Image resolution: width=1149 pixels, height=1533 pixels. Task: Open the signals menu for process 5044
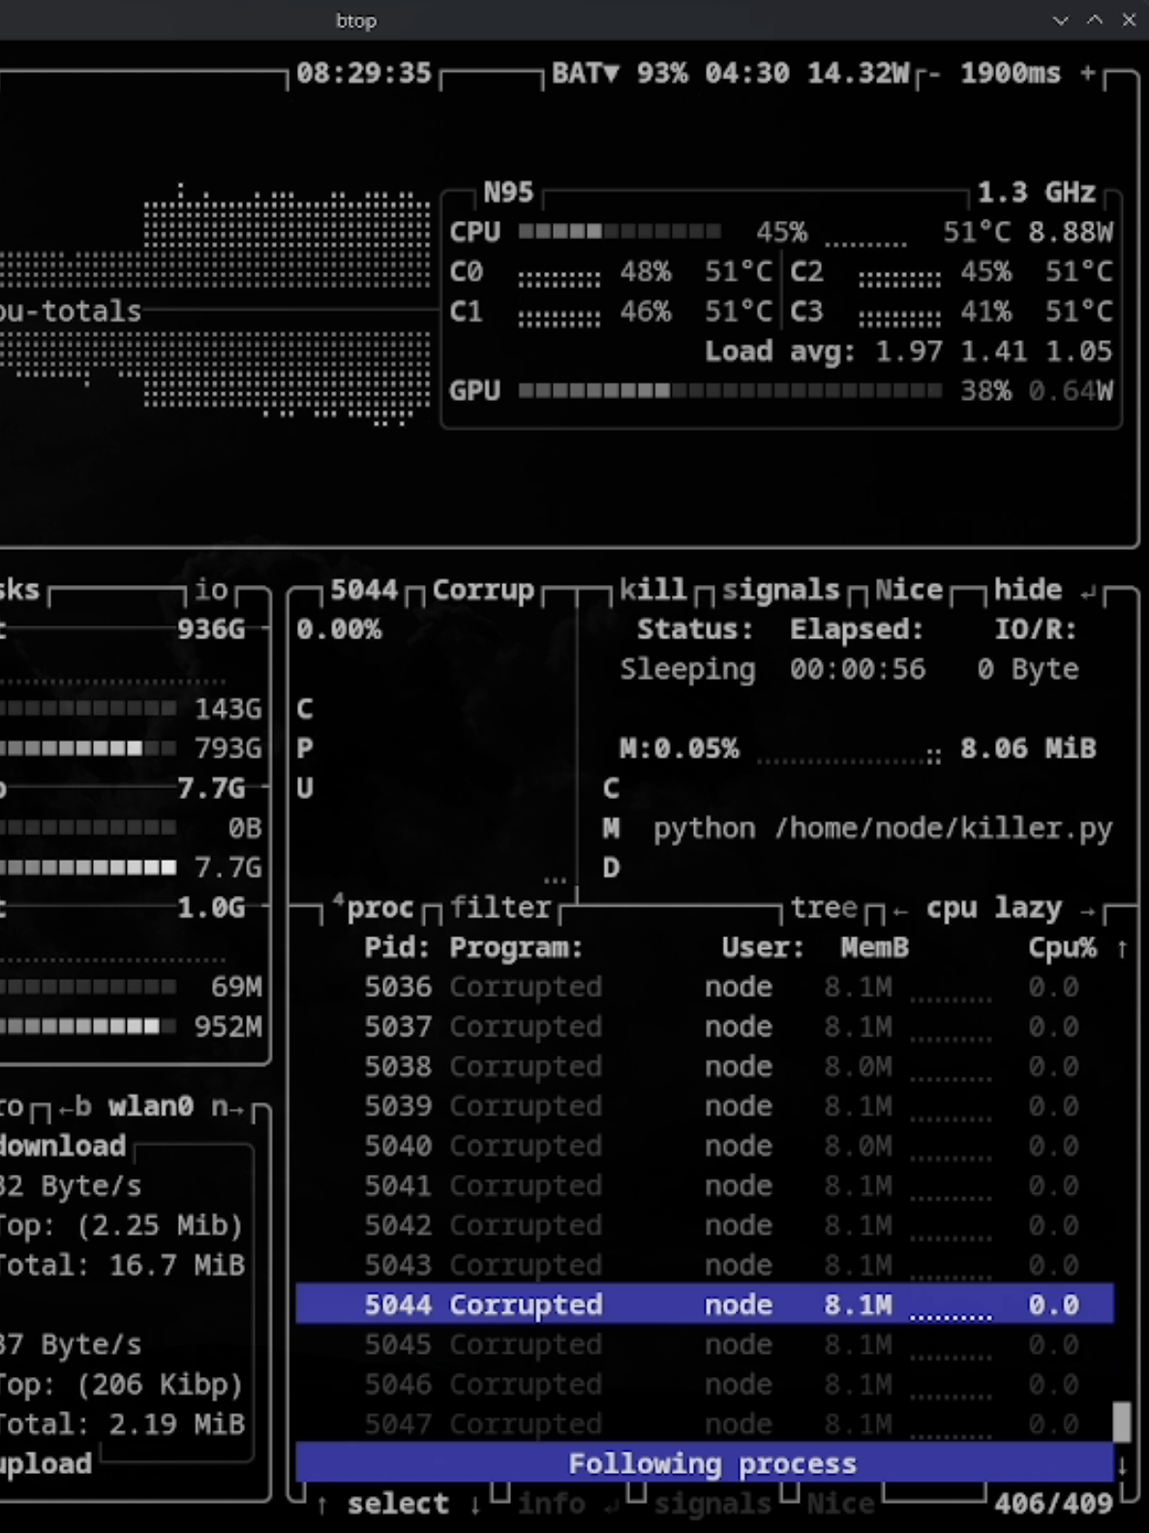point(780,590)
